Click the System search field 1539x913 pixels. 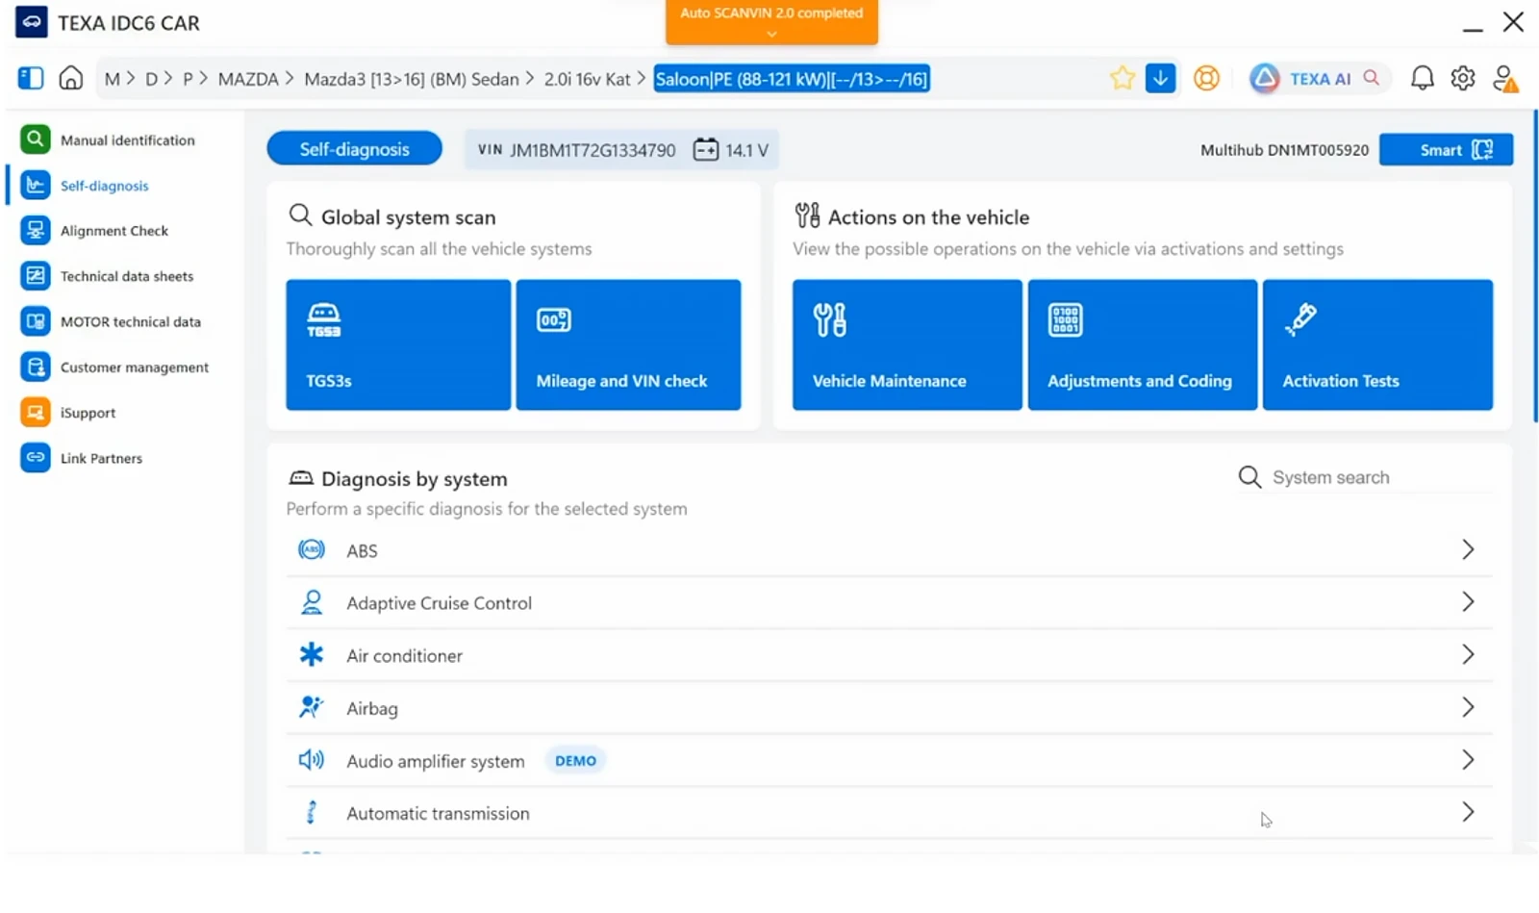(1365, 477)
